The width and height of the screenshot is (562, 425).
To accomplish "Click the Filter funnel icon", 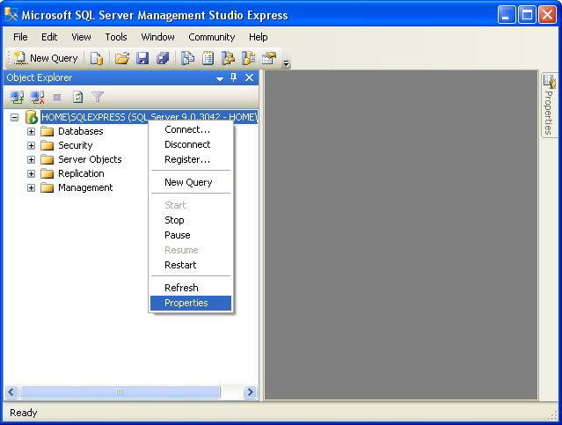I will (x=98, y=97).
